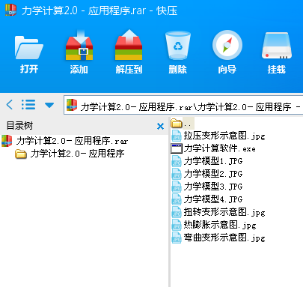Select file 弯曲变形示意图.jpg
Screen dimensions: 303x287
click(x=218, y=238)
